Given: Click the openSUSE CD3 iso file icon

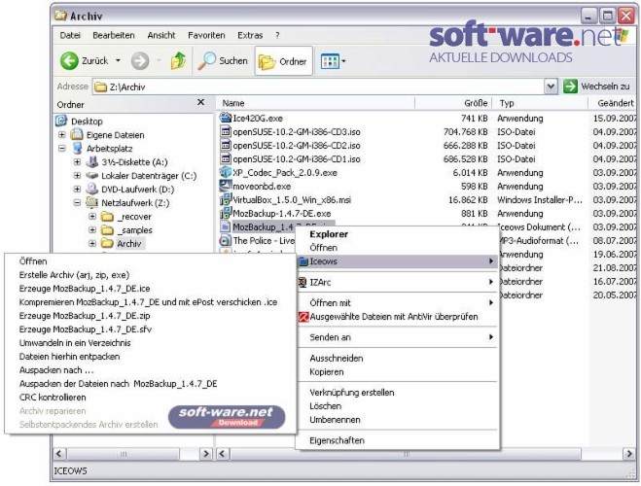Looking at the screenshot, I should (226, 131).
